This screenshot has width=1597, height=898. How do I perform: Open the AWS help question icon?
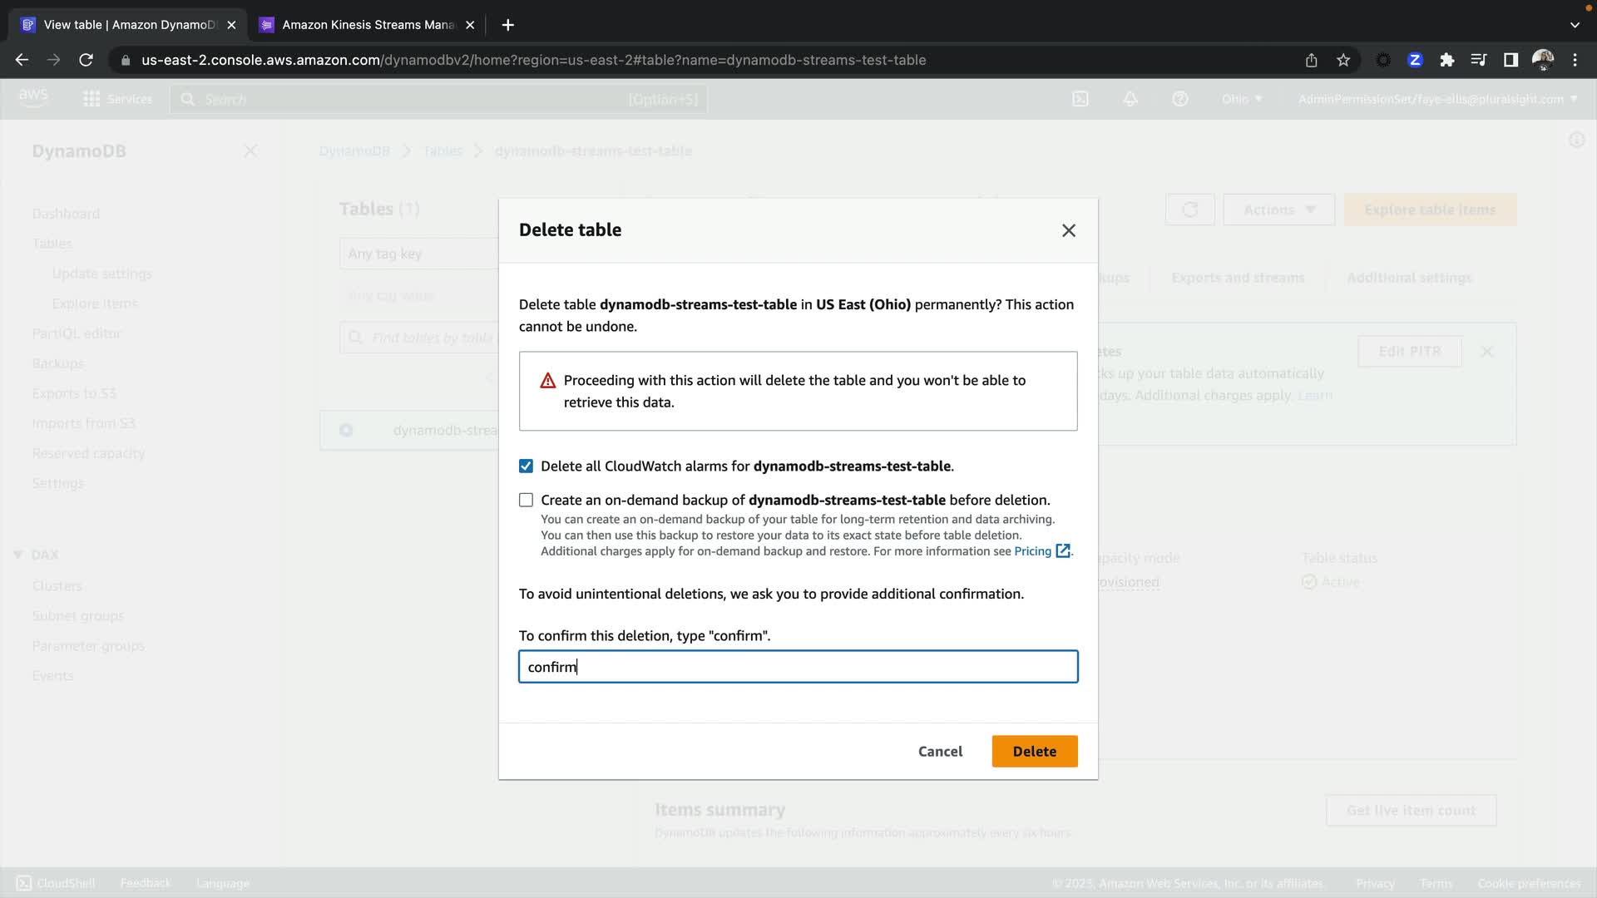(1179, 99)
